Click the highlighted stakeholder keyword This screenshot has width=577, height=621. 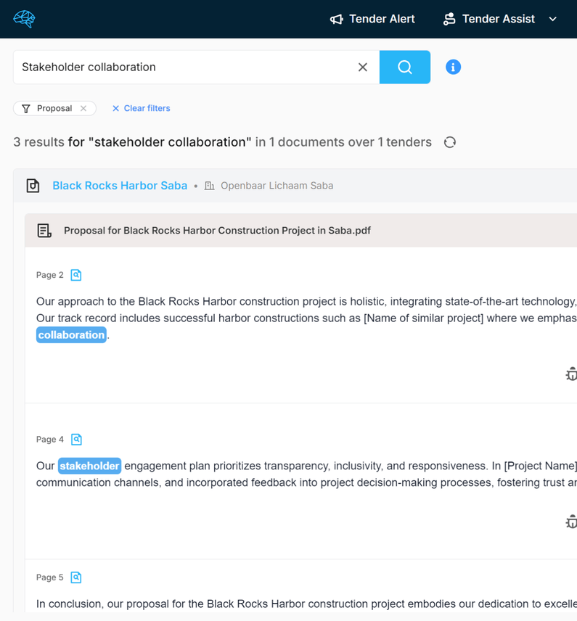pos(89,466)
